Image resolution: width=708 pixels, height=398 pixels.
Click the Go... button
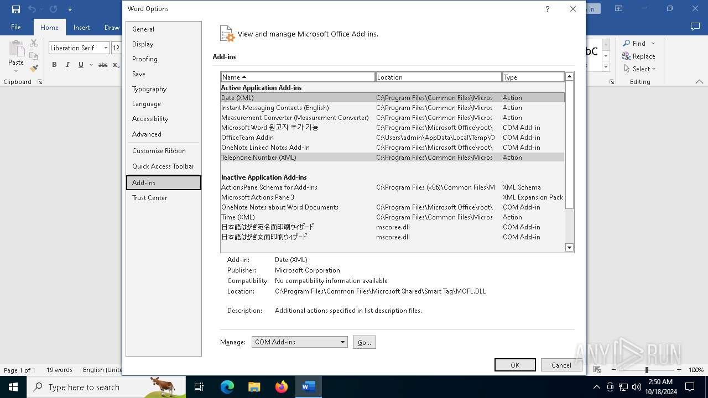[x=364, y=342]
